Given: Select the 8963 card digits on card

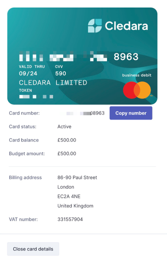Looking at the screenshot, I should [126, 57].
